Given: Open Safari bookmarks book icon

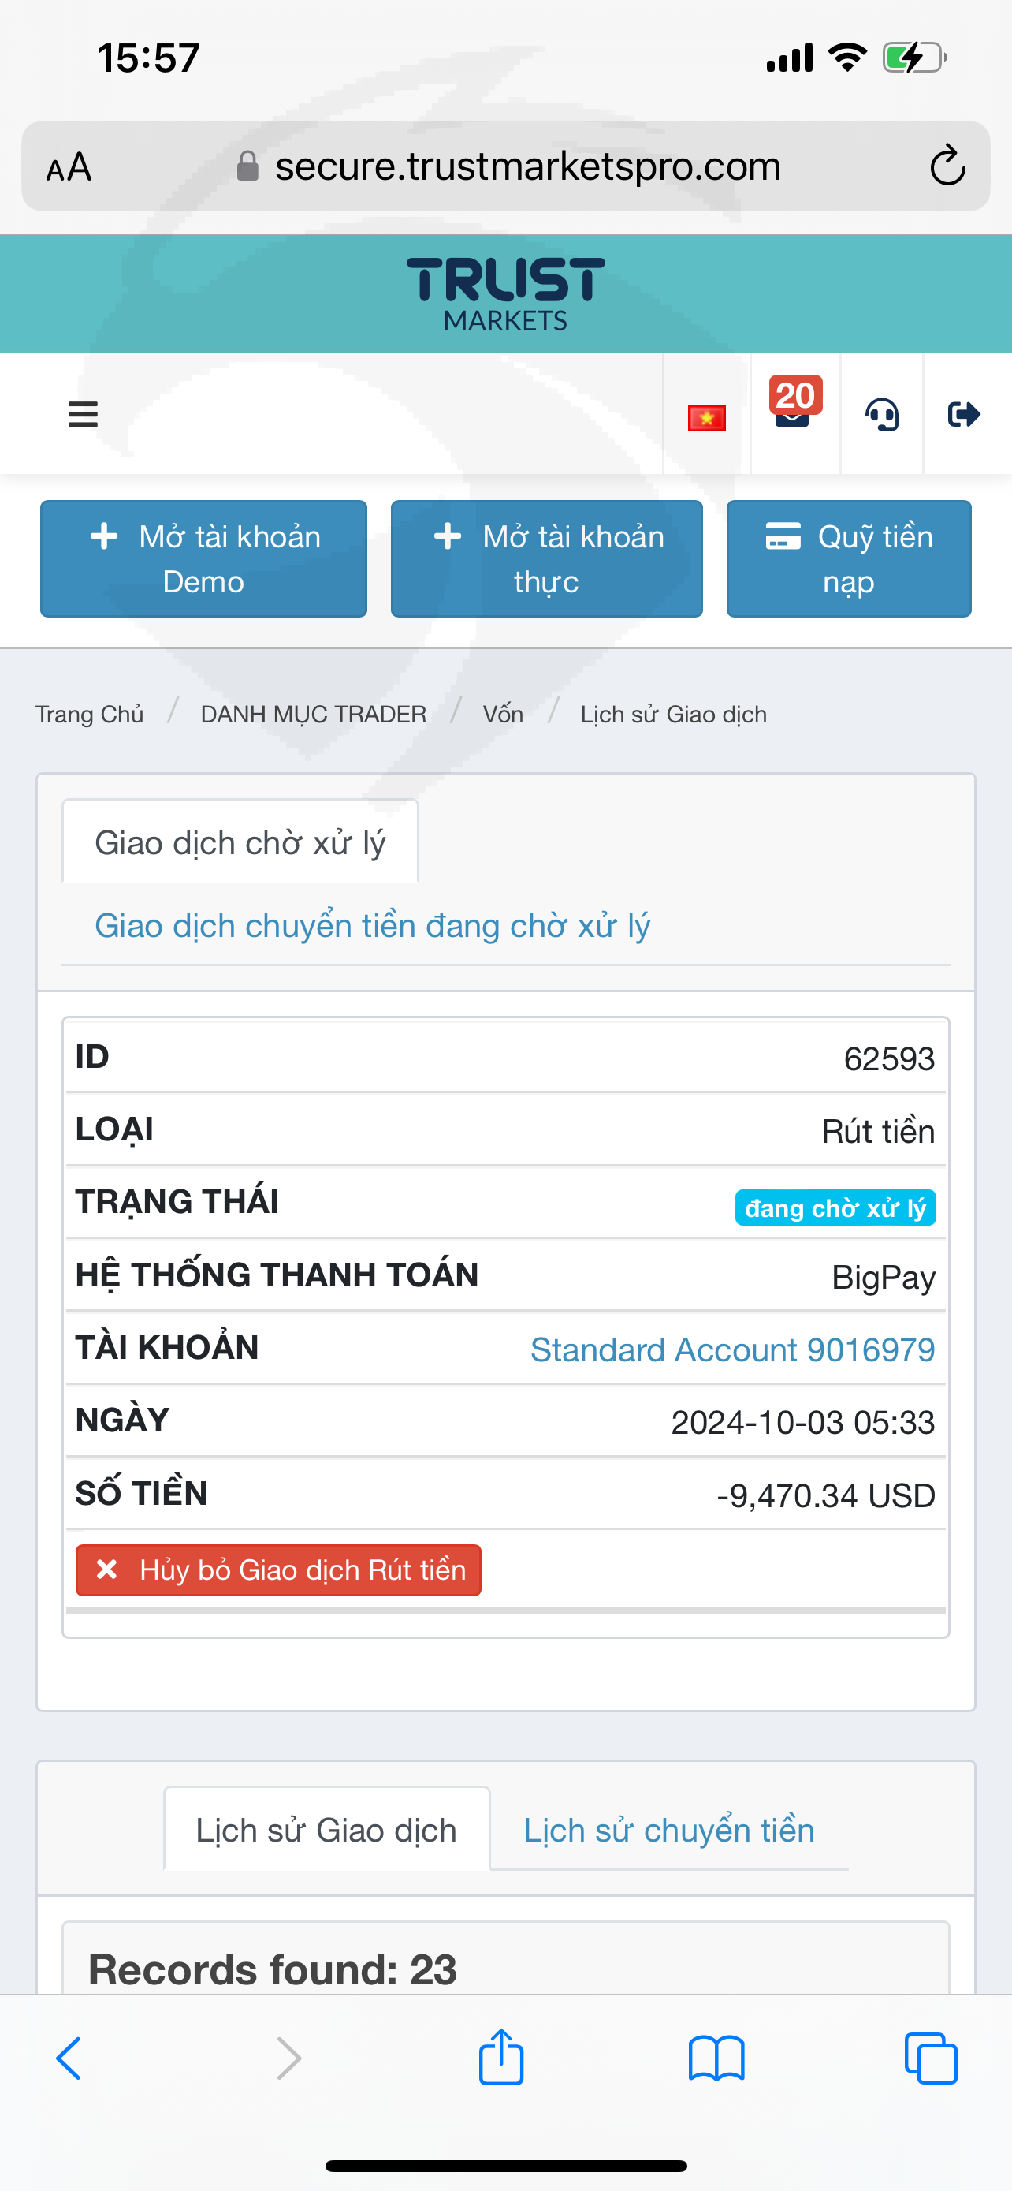Looking at the screenshot, I should click(x=716, y=2058).
